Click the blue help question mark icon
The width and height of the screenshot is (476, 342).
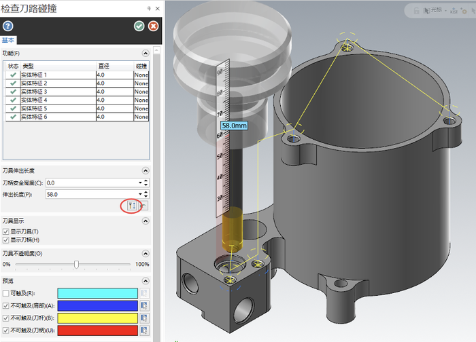click(8, 26)
